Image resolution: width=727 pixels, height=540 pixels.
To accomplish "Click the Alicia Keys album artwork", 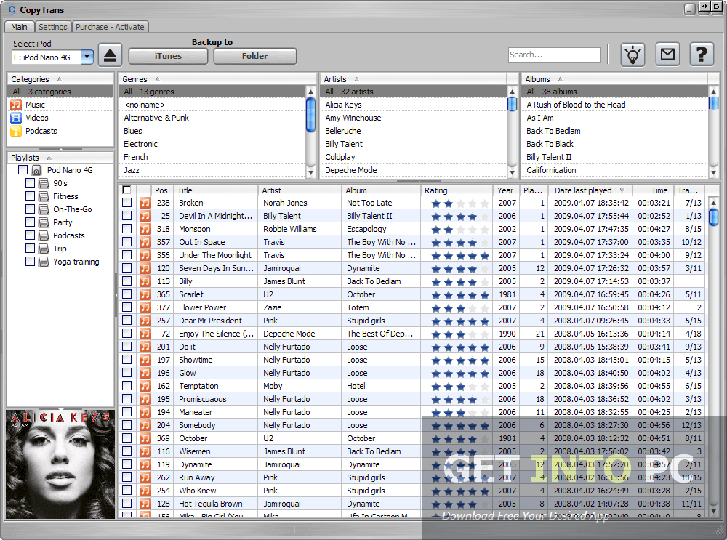I will click(60, 464).
